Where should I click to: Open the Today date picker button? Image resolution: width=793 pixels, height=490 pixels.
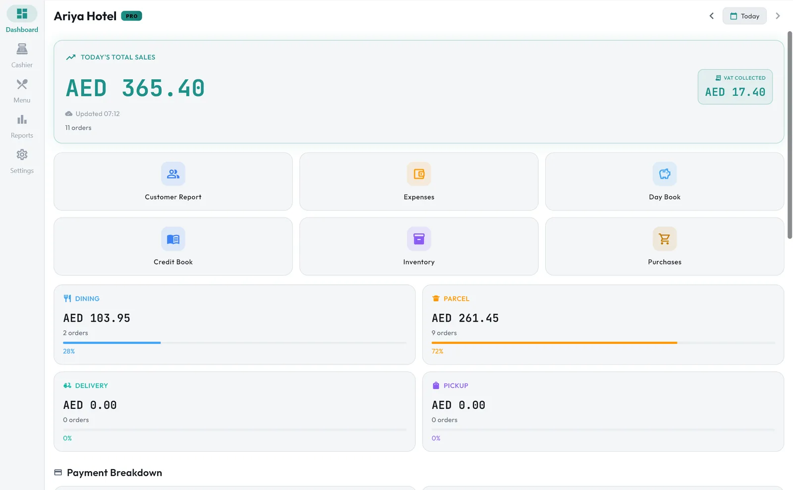[744, 16]
